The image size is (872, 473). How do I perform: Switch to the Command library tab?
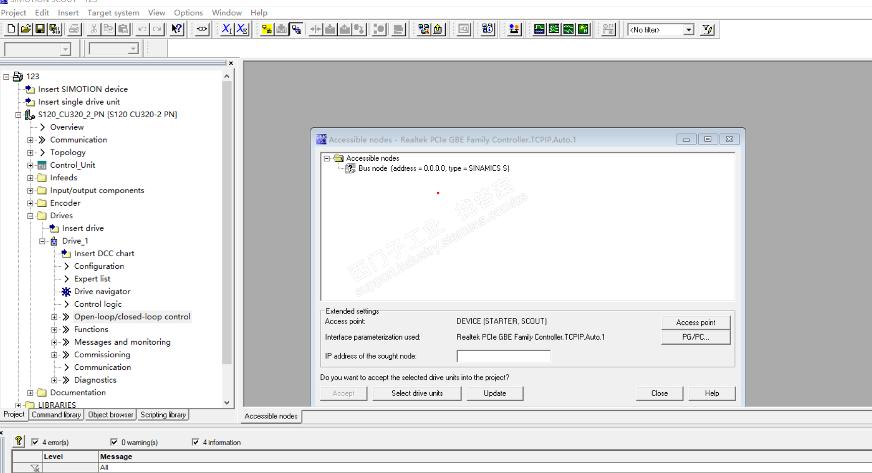click(56, 415)
